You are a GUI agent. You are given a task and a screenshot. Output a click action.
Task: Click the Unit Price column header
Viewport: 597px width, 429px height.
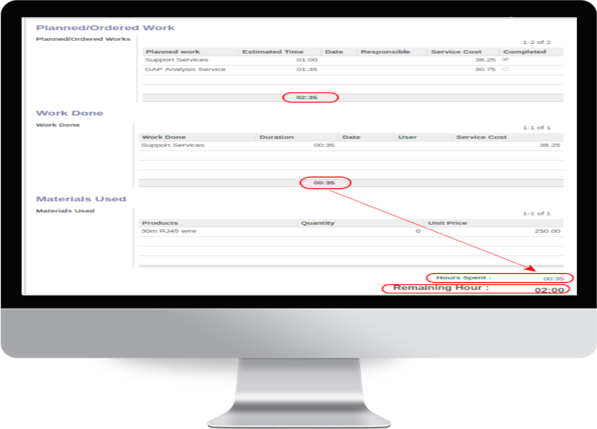click(x=447, y=223)
